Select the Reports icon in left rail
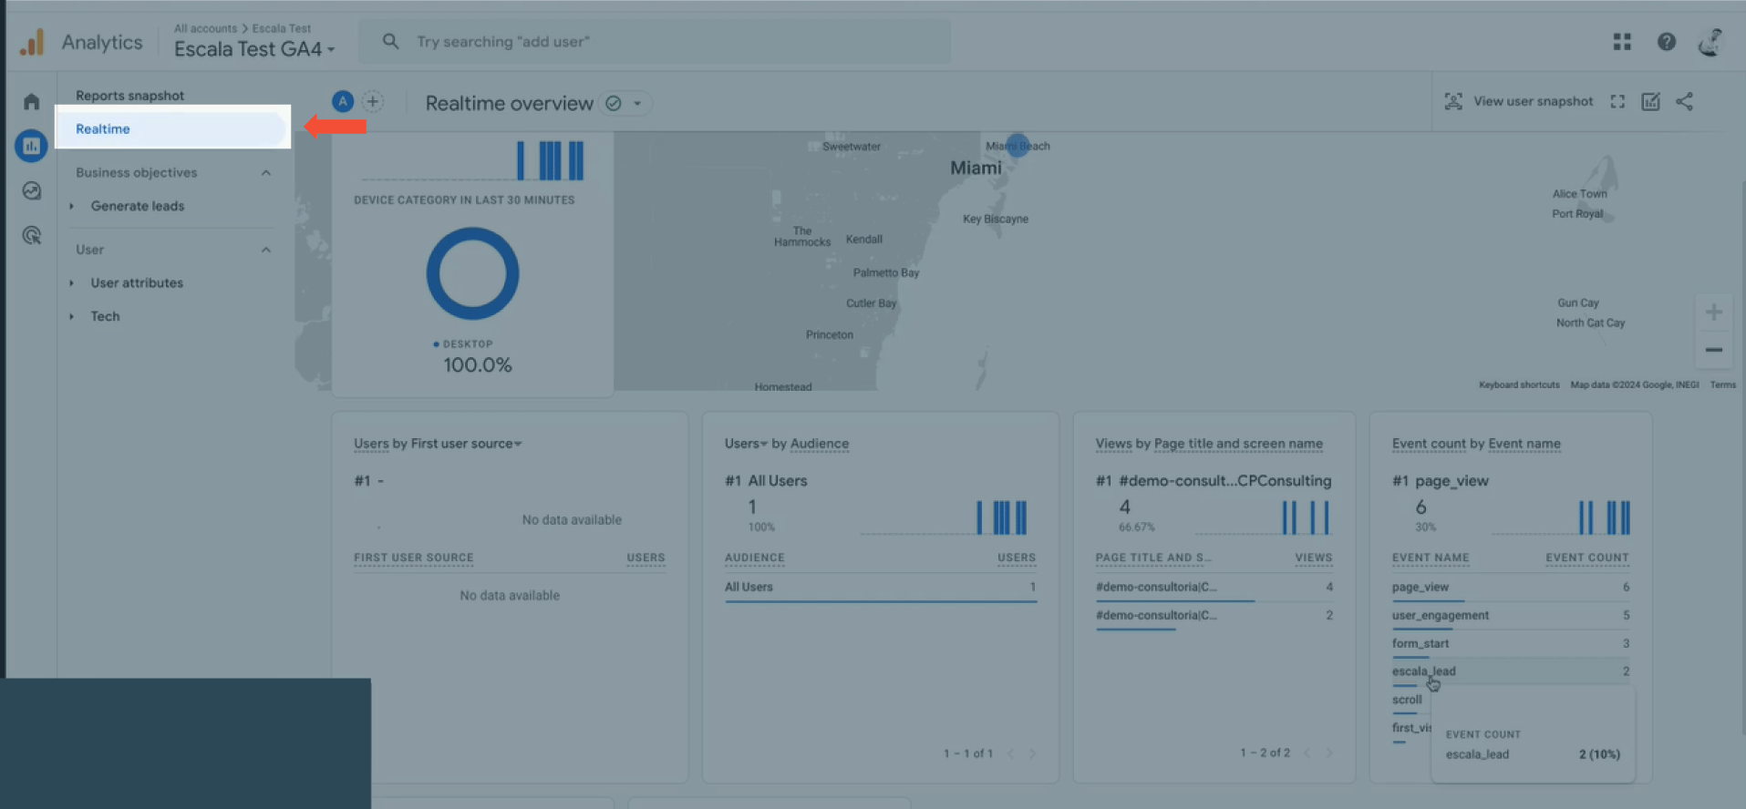 pyautogui.click(x=32, y=146)
